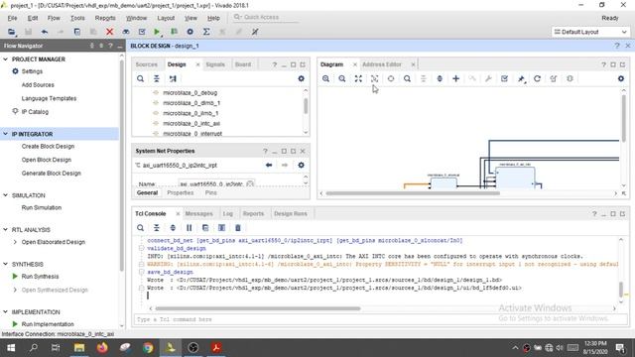
Task: Collapse the RTL ANALYSIS section
Action: pyautogui.click(x=5, y=229)
